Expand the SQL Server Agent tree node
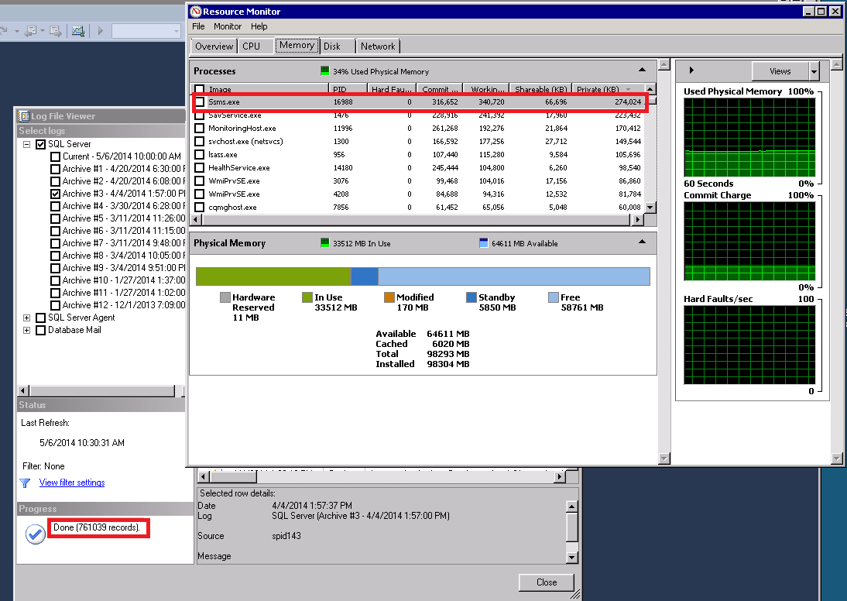Viewport: 847px width, 601px height. tap(26, 318)
